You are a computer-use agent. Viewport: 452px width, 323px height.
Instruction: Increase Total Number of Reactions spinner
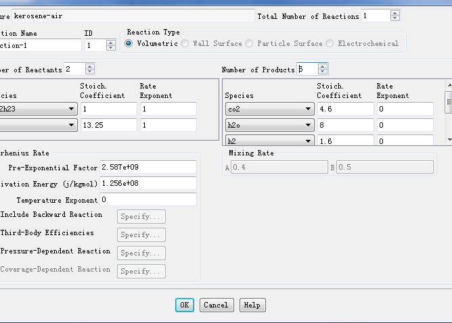click(x=395, y=13)
